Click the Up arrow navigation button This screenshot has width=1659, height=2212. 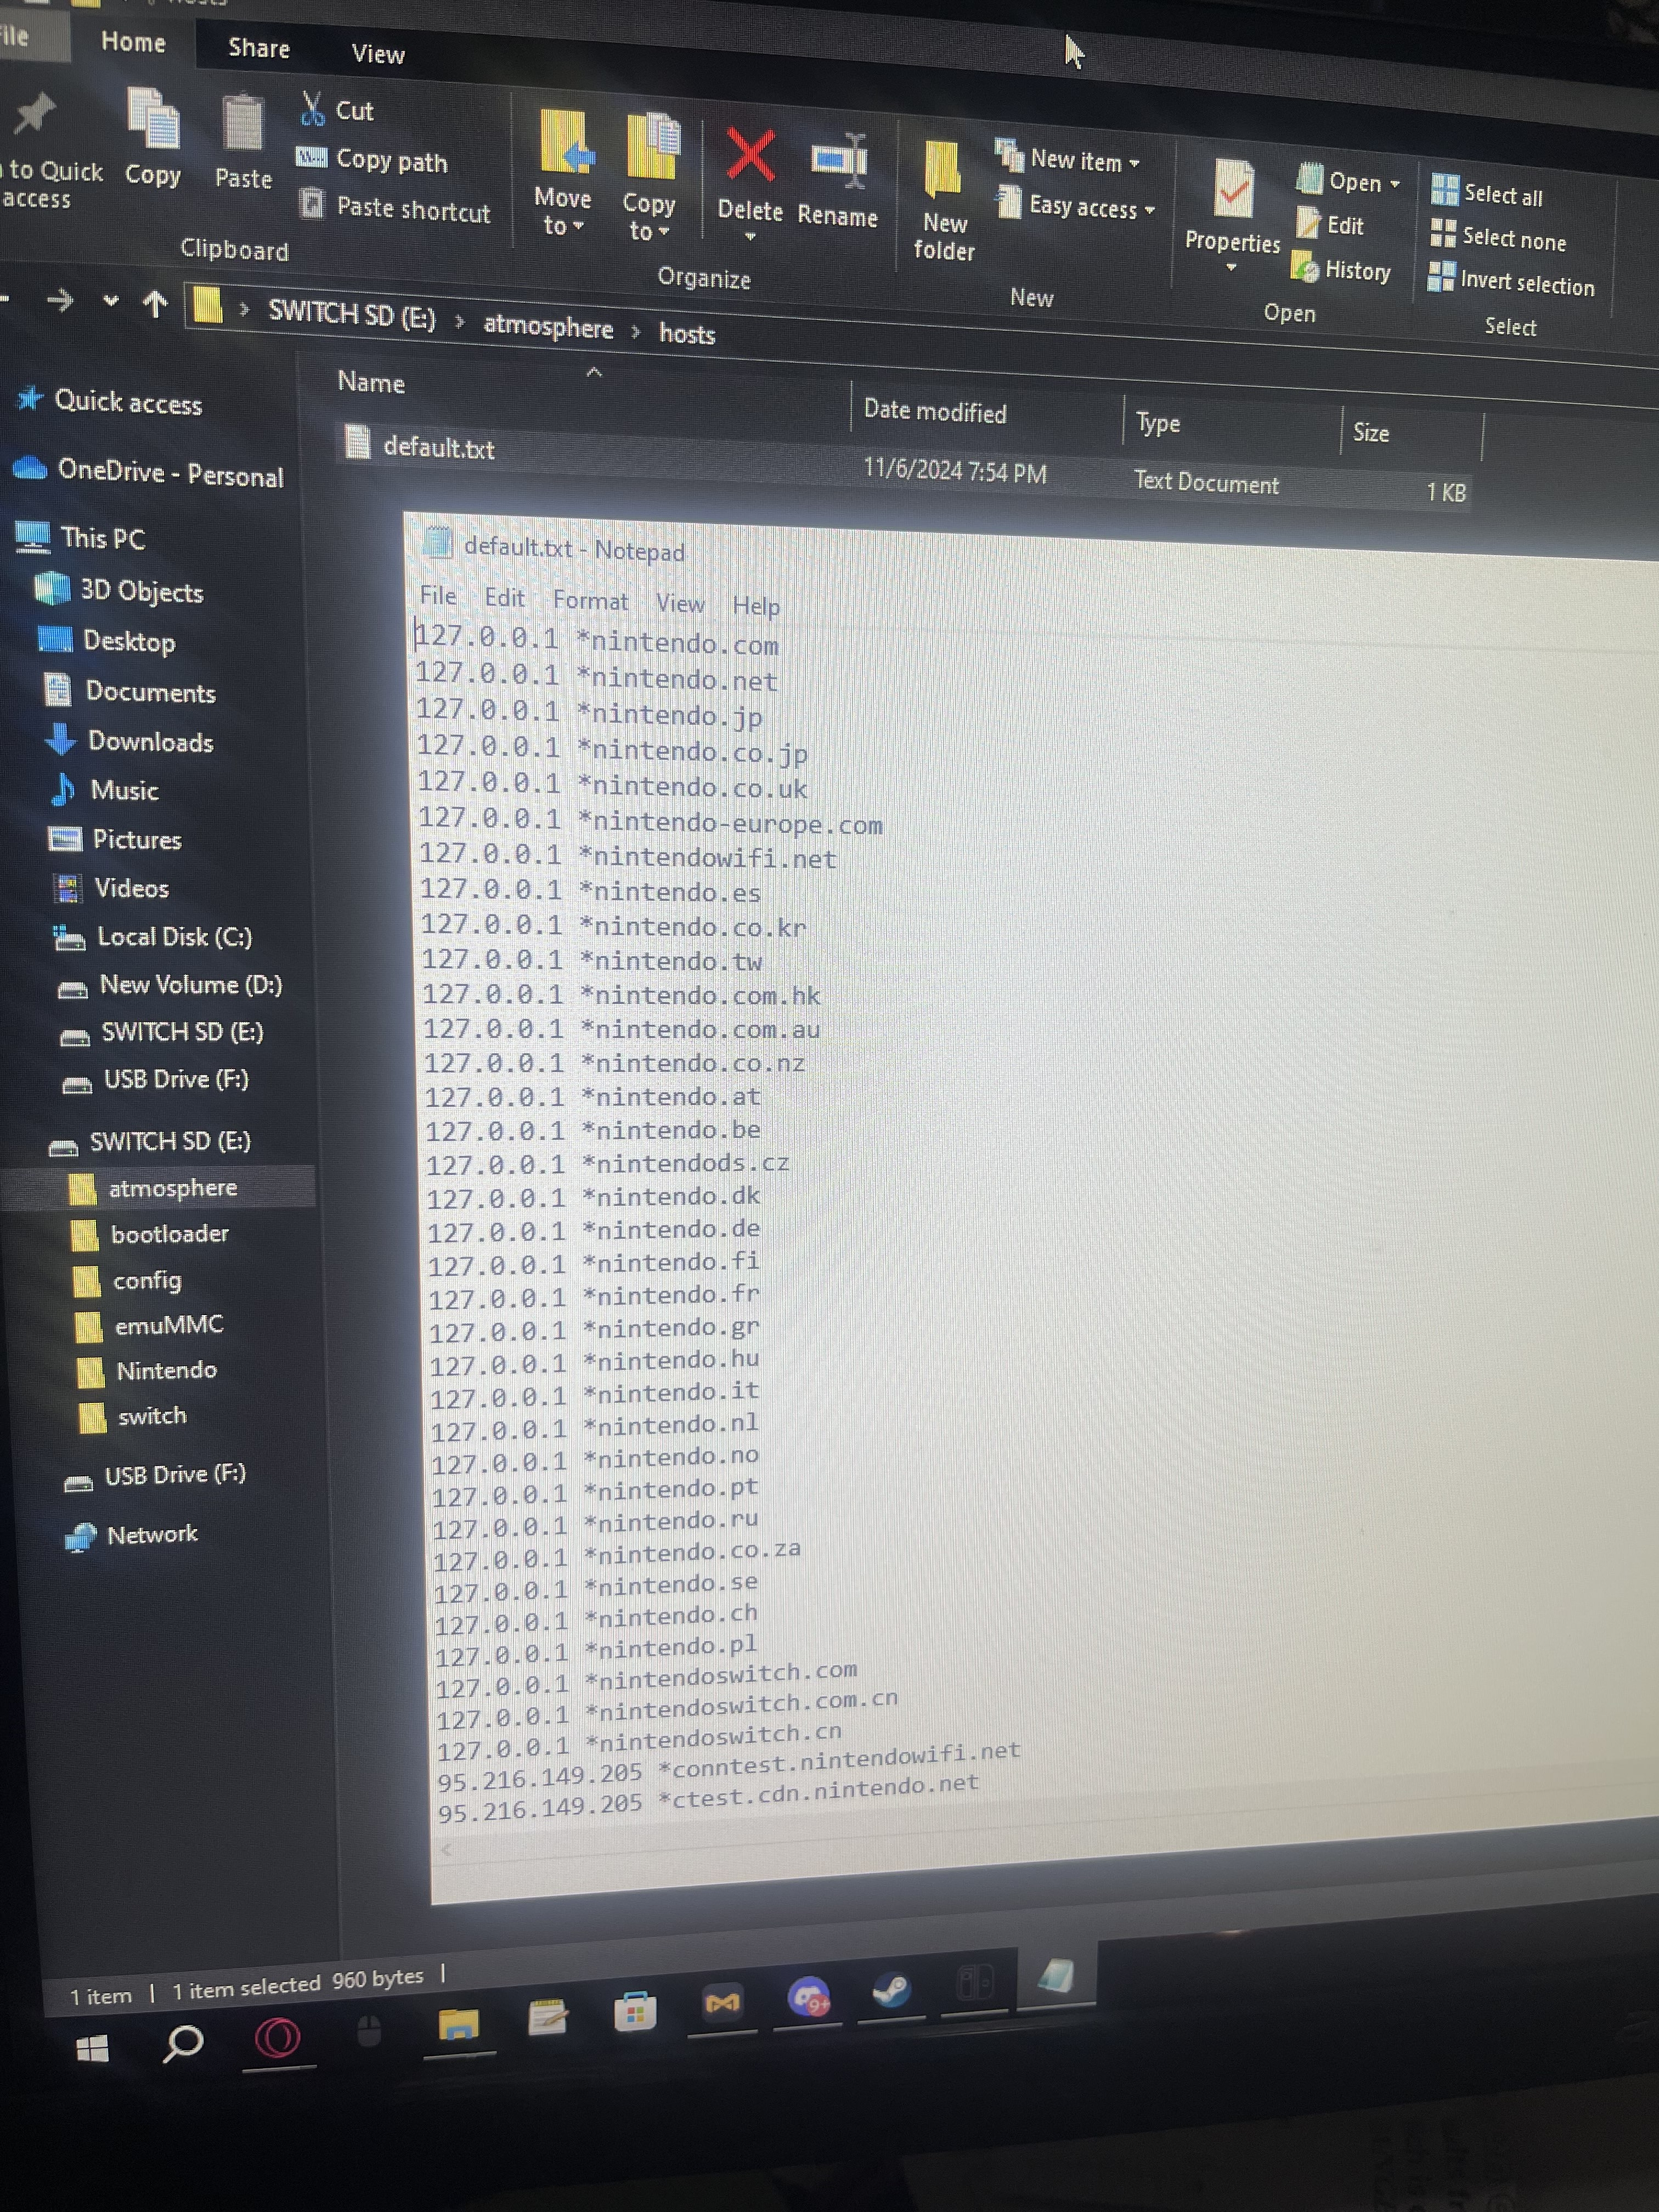coord(155,303)
